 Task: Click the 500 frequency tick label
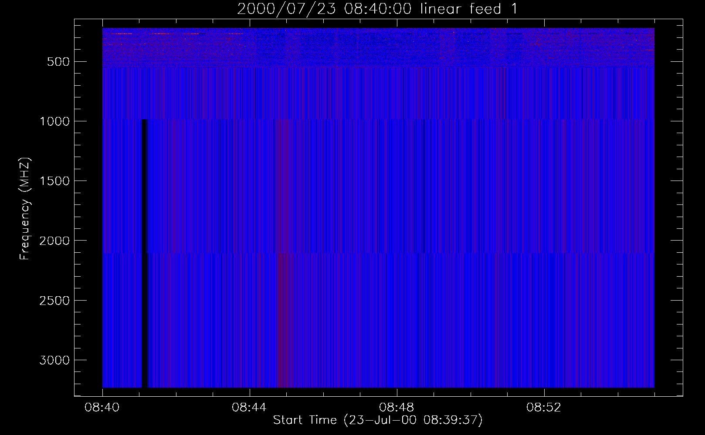coord(58,62)
